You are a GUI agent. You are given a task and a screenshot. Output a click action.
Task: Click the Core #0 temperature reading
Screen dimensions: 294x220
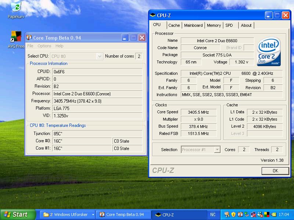point(82,141)
